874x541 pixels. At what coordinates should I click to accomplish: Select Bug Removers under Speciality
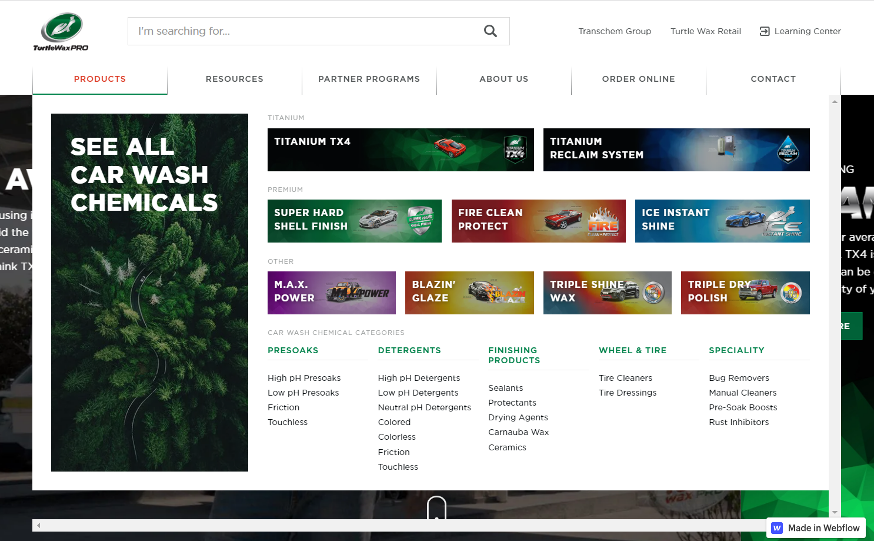(739, 377)
